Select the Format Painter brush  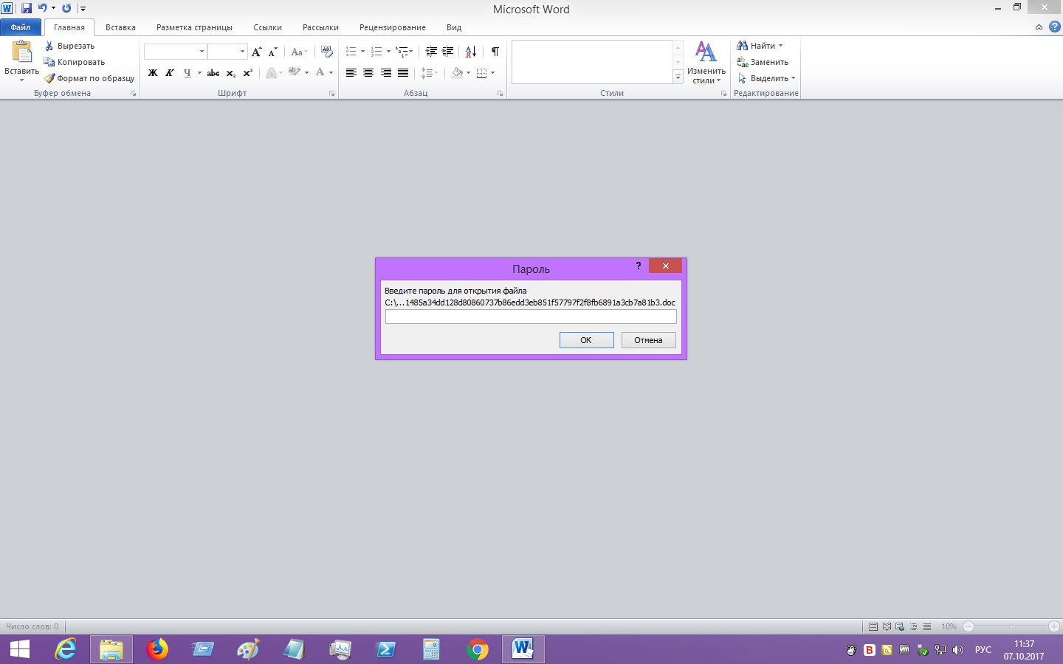pos(49,78)
